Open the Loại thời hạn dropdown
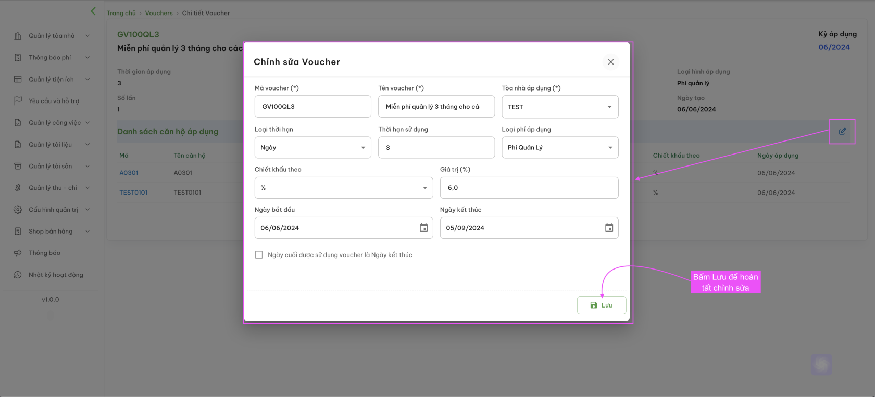 pos(312,147)
